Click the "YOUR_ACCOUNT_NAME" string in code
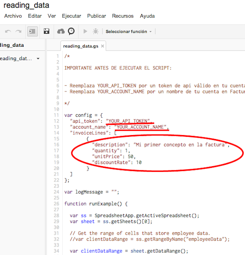This screenshot has height=255, width=245. (x=140, y=127)
